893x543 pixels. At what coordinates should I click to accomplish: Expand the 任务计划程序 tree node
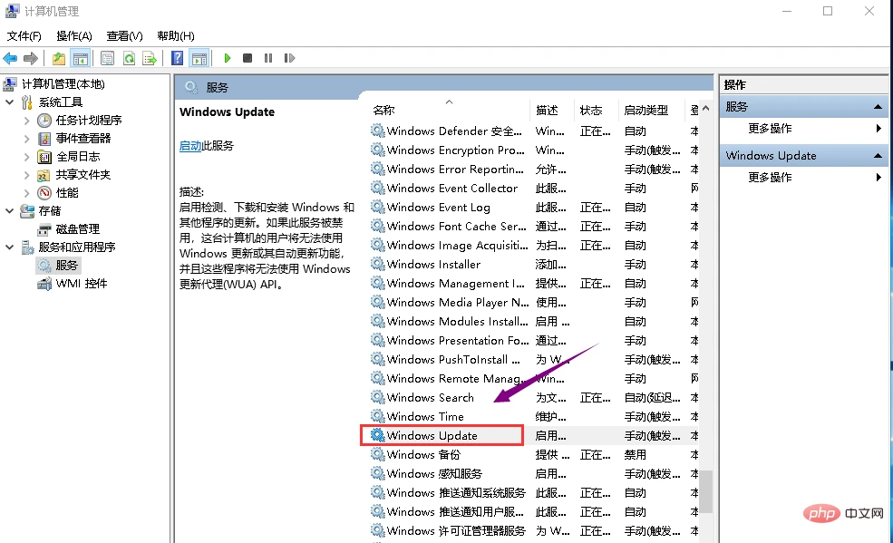click(x=27, y=121)
